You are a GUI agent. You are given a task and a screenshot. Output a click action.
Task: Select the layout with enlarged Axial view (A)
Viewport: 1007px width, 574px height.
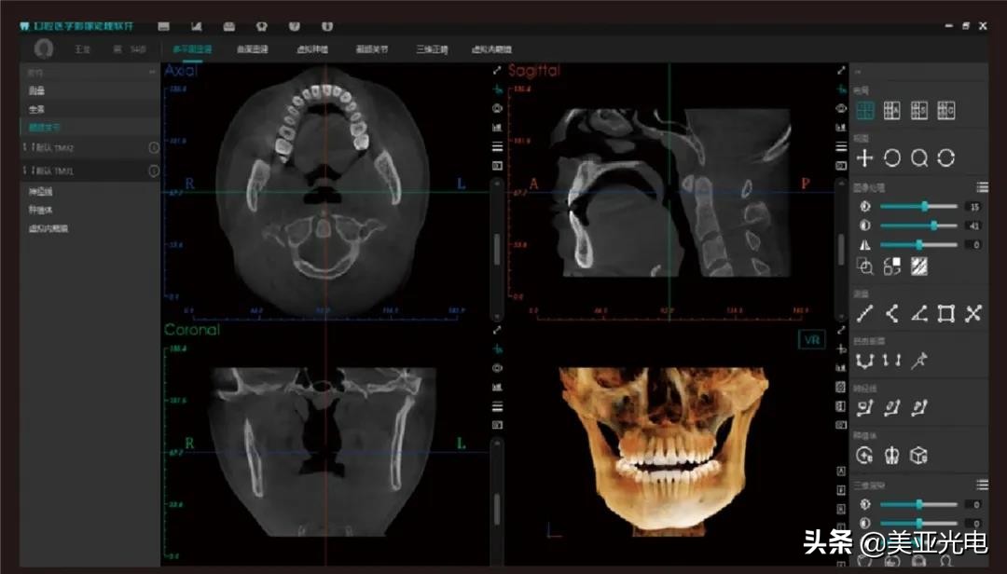[x=892, y=111]
